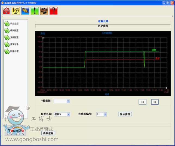
Task: Click the 时间 X-axis label
Action: (x=107, y=94)
